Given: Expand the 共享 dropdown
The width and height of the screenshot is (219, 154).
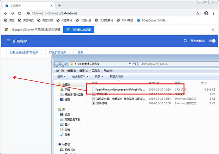Looking at the screenshot, I should click(99, 76).
